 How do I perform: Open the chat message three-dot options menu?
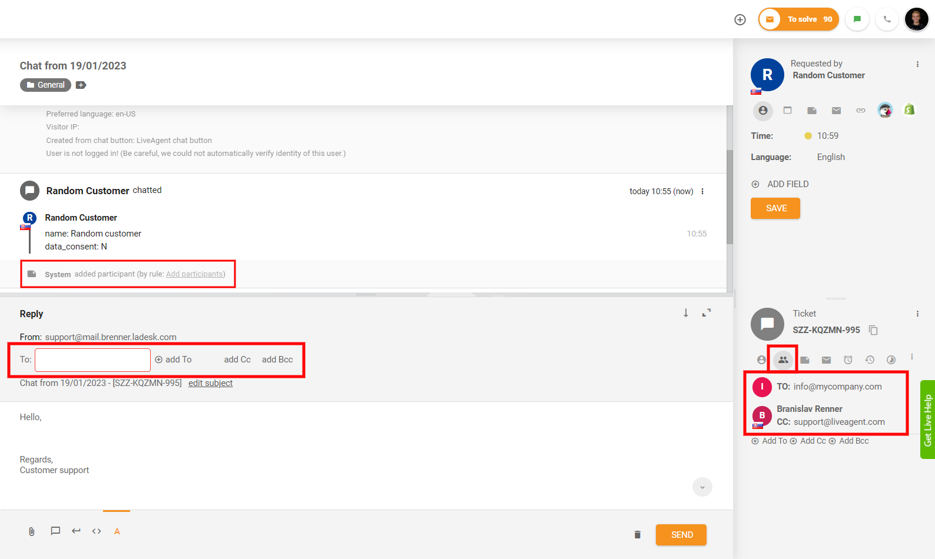(x=702, y=191)
